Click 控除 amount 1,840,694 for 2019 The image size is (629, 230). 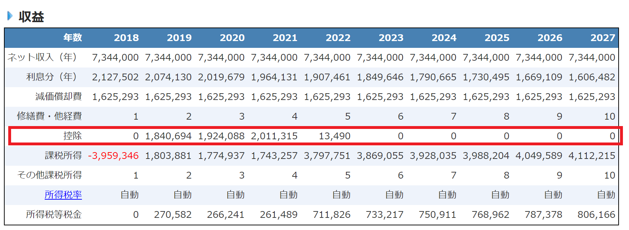click(x=168, y=136)
